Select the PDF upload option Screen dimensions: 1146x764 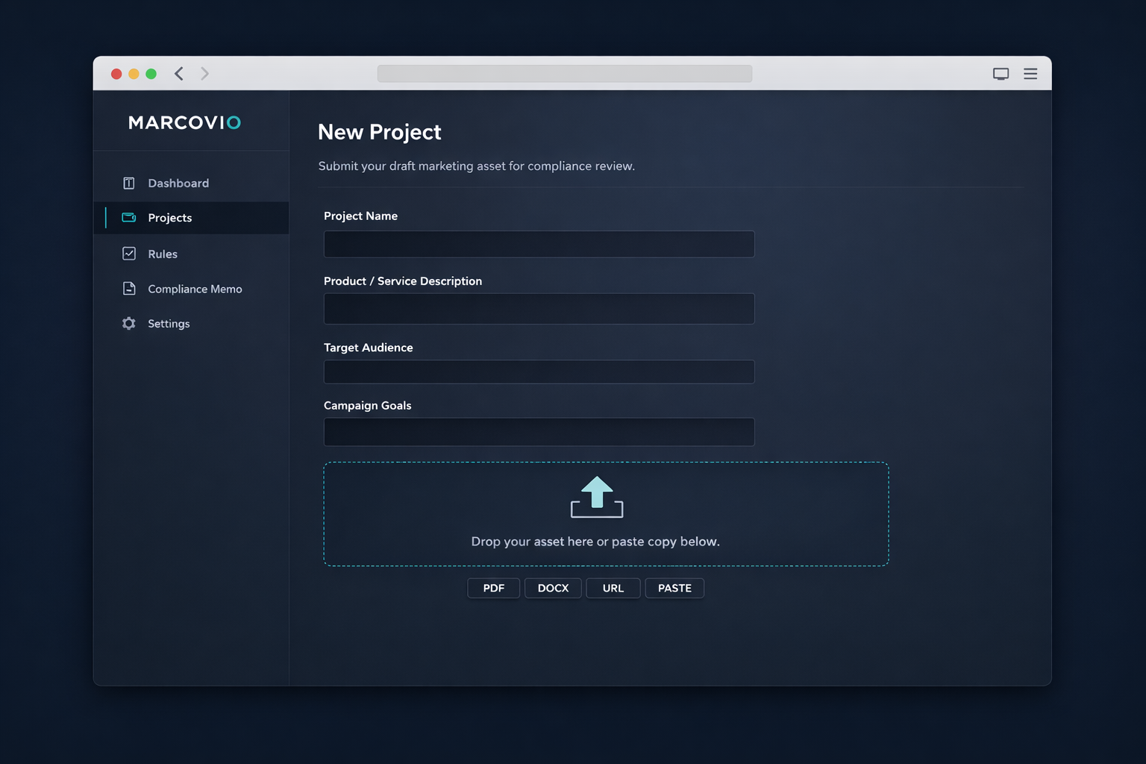point(493,588)
